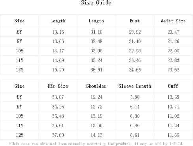
Task: Select bust value 29.92
Action: click(x=135, y=32)
